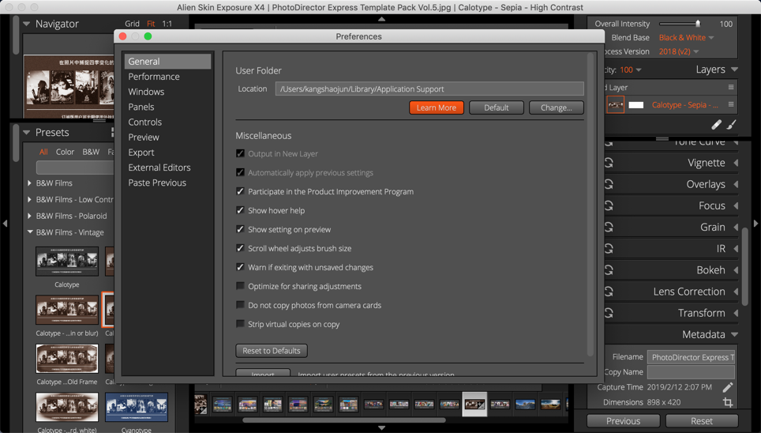Image resolution: width=761 pixels, height=433 pixels.
Task: Click the Preferences vertical scrollbar
Action: coord(590,204)
